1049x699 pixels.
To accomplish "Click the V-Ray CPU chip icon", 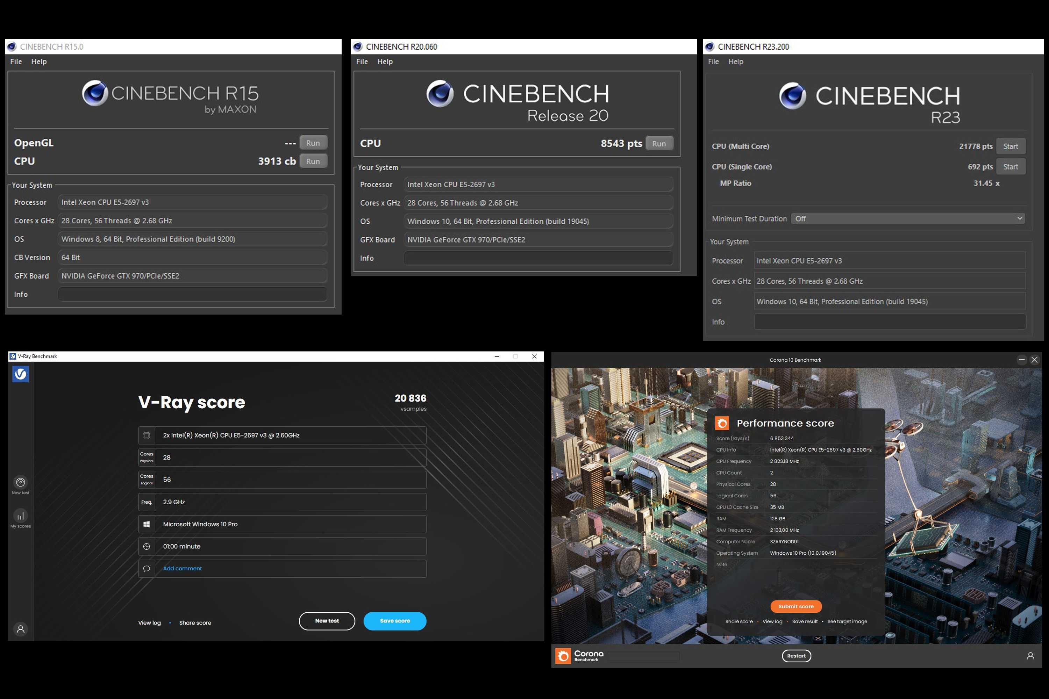I will pos(146,435).
